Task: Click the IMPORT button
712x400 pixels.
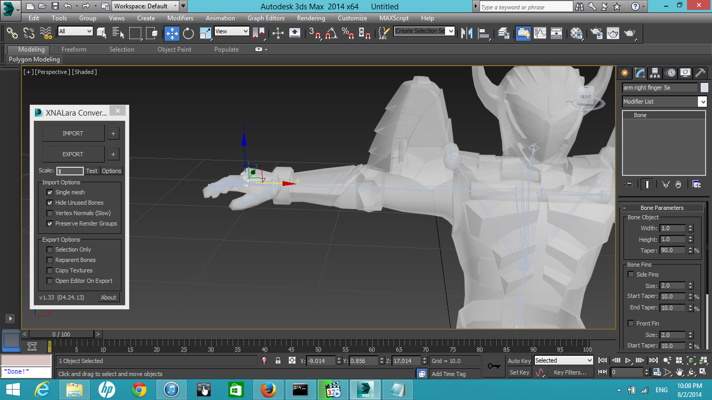Action: point(73,133)
